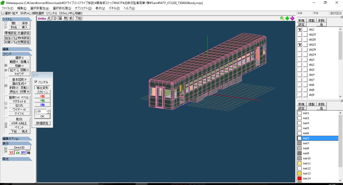
Task: Select mat3 in the material list
Action: pos(318,138)
